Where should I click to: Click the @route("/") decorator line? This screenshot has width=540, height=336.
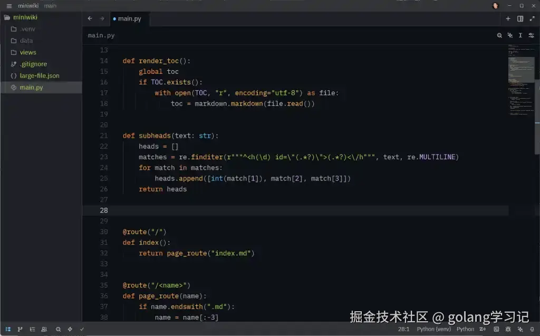[x=144, y=232]
